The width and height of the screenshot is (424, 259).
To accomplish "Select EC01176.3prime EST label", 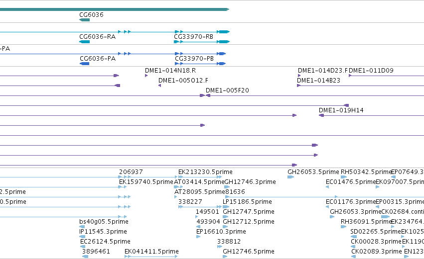I will pos(351,202).
